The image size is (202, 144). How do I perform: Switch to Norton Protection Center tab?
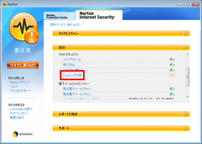coord(59,16)
